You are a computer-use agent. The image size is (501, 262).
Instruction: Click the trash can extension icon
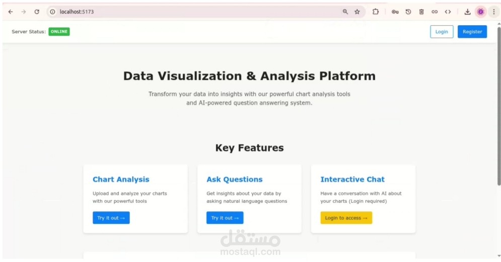(421, 12)
